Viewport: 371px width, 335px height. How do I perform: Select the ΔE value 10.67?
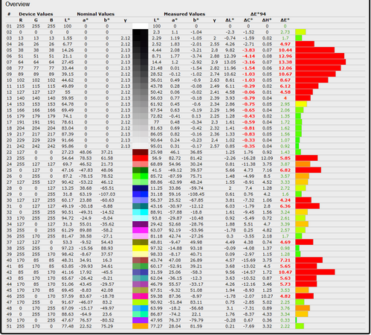point(285,74)
